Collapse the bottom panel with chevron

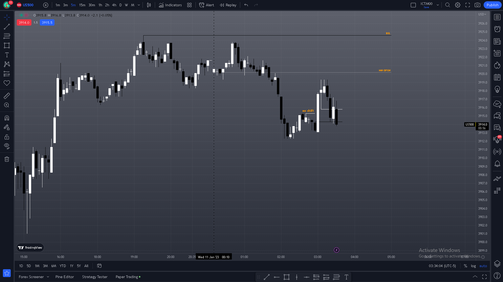click(475, 277)
